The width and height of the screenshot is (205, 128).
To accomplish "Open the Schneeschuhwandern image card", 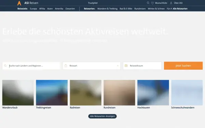I will pos(187,93).
